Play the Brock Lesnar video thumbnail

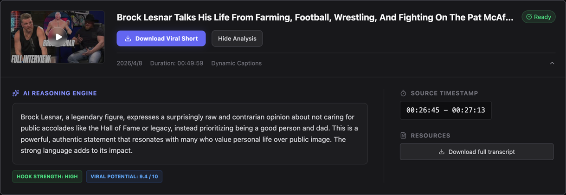(x=58, y=37)
